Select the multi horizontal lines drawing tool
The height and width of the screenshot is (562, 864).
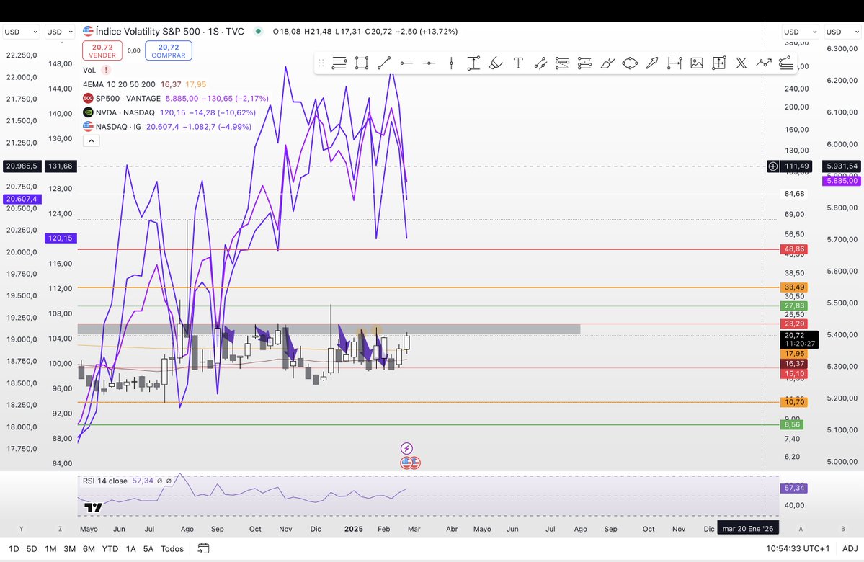point(339,63)
